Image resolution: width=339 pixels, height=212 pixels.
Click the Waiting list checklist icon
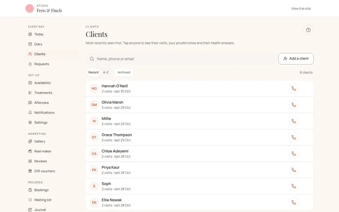click(x=30, y=200)
